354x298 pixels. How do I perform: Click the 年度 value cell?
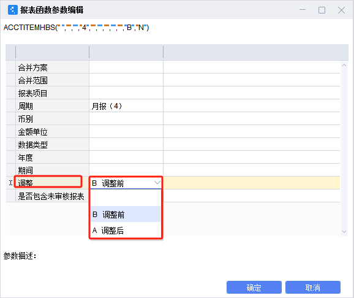126,158
